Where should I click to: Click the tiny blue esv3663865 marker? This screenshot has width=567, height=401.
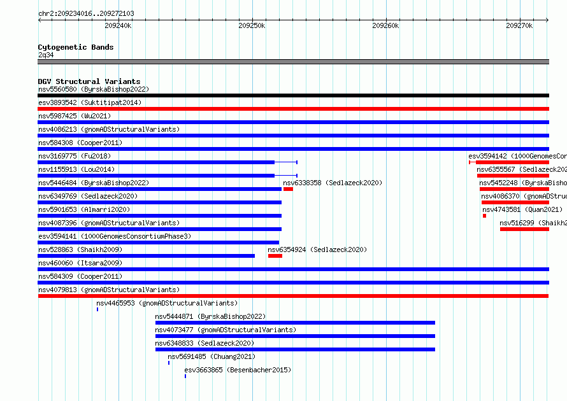(185, 376)
